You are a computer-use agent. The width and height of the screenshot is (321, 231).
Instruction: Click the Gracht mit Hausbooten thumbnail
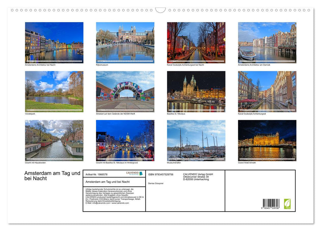pyautogui.click(x=54, y=140)
